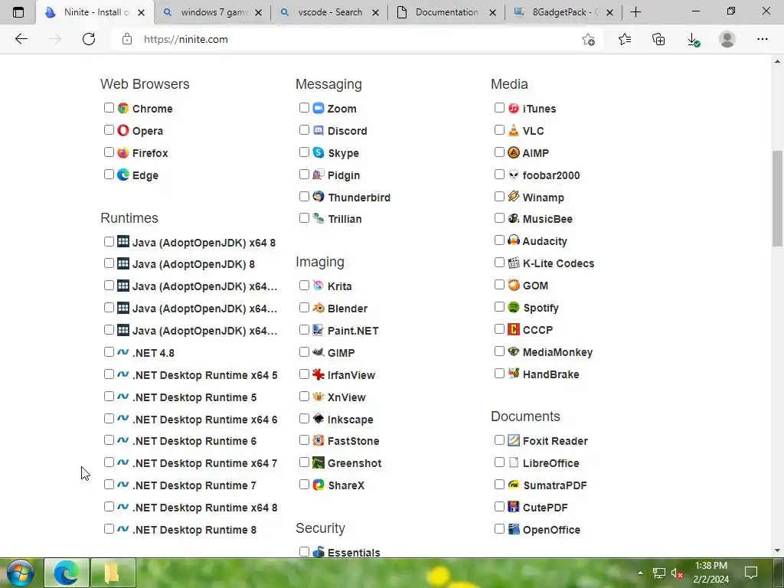Click the Chrome browser icon
The width and height of the screenshot is (784, 588).
point(123,108)
